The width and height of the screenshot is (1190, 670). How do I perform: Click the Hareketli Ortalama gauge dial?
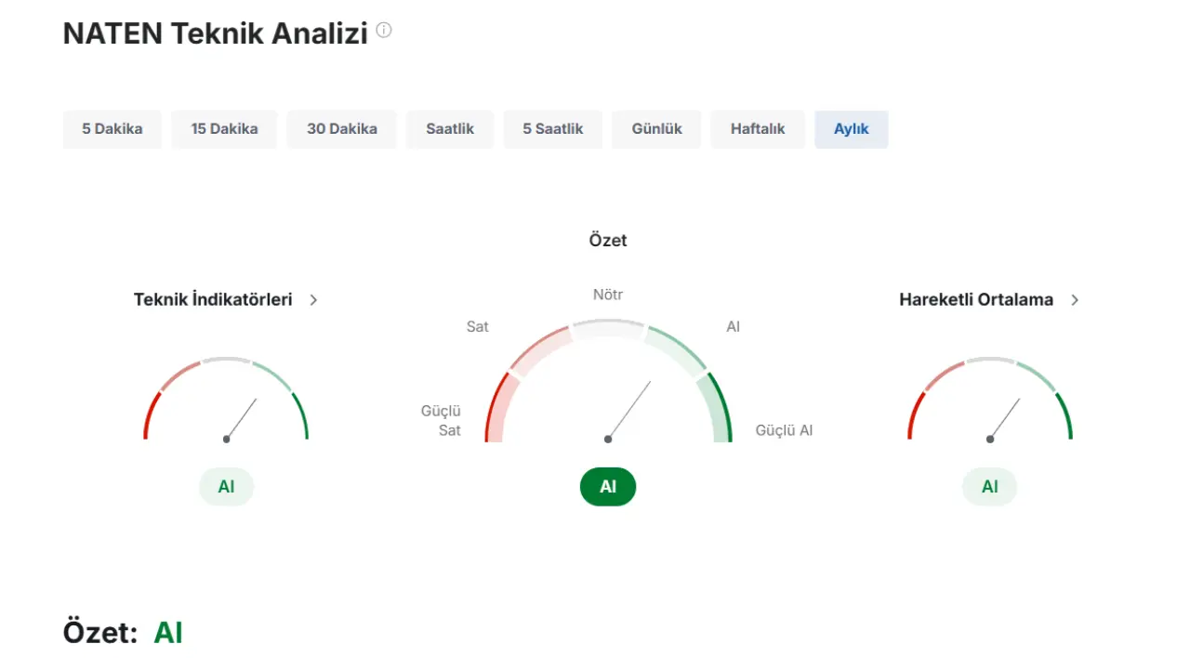(990, 399)
